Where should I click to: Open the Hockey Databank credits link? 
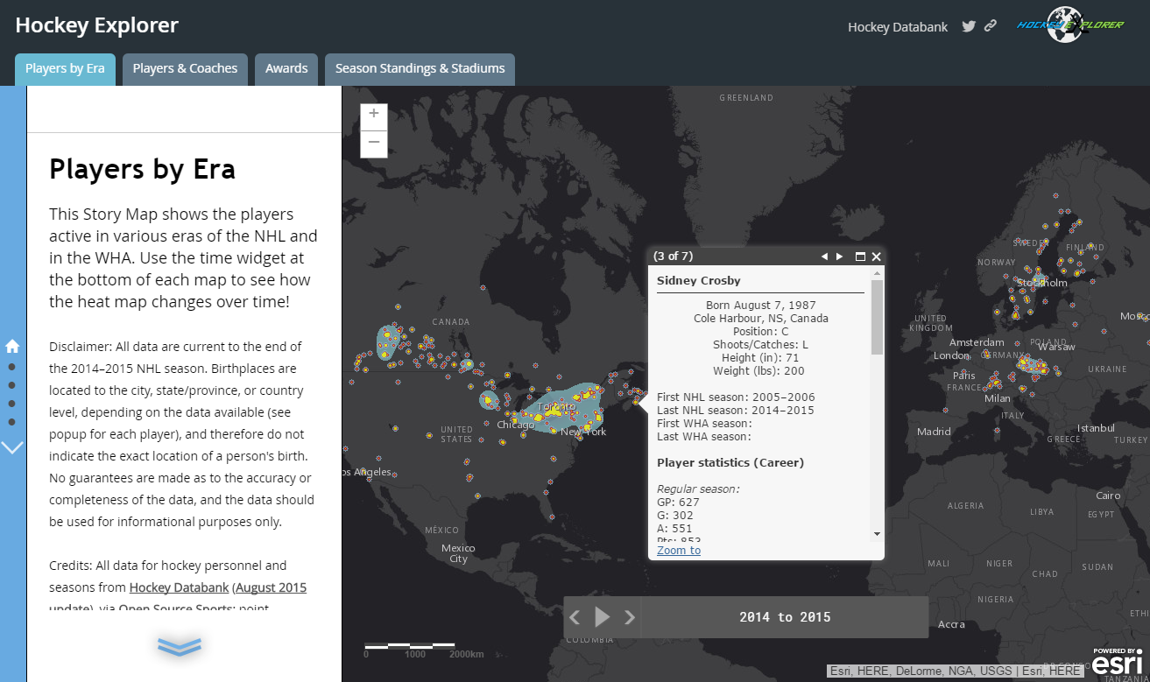tap(180, 587)
